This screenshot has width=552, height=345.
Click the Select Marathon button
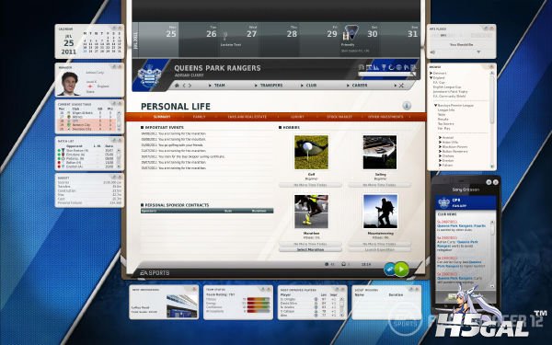[x=310, y=249]
